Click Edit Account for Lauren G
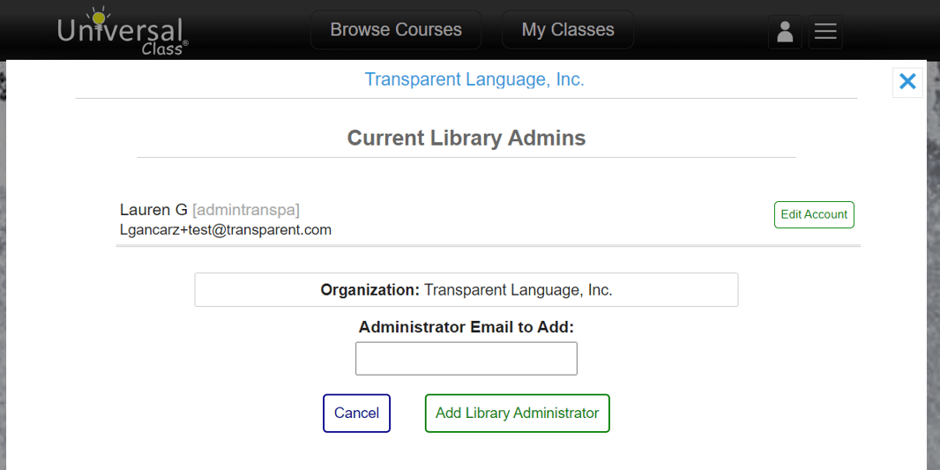Screen dimensions: 940x470 pos(814,214)
